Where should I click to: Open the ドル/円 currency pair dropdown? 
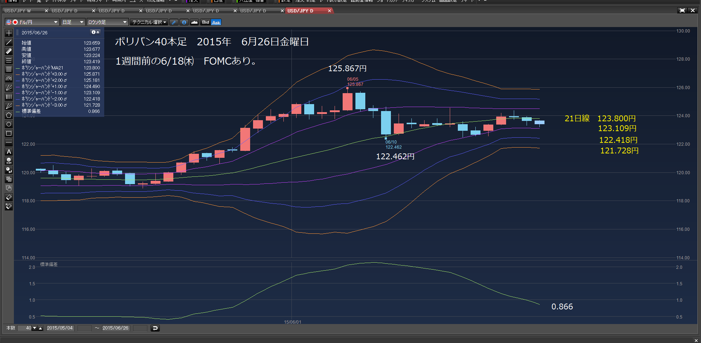(x=32, y=22)
